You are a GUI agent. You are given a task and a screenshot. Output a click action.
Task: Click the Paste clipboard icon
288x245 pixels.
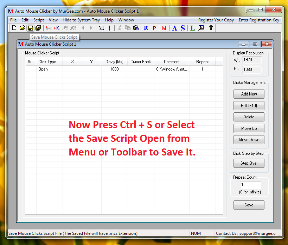coord(136,28)
